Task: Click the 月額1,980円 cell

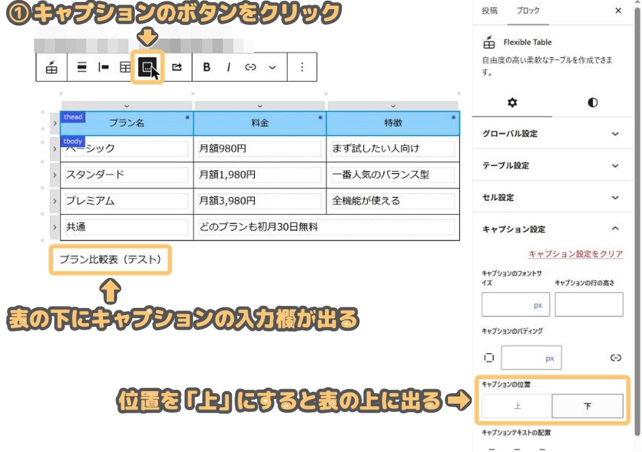Action: point(260,175)
